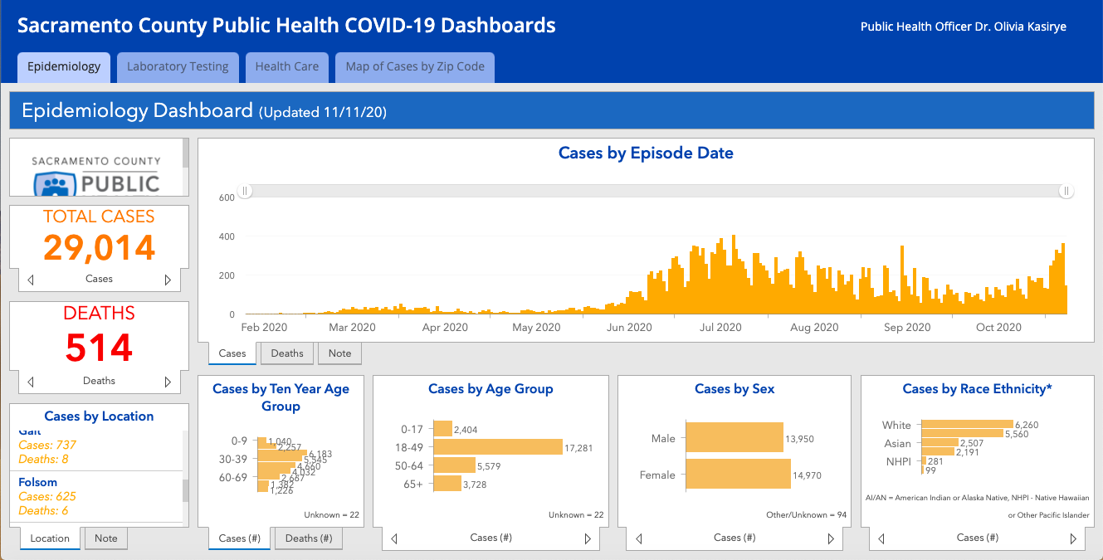
Task: Click next arrow under Cases by Age Group
Action: click(x=588, y=539)
